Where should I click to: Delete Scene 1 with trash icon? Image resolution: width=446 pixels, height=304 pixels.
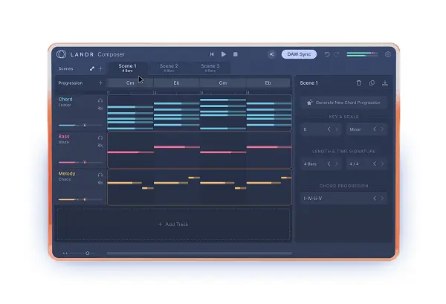coord(359,83)
